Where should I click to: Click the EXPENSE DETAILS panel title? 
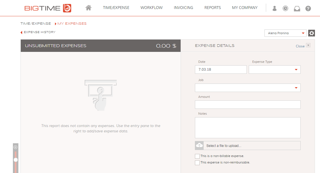click(215, 46)
